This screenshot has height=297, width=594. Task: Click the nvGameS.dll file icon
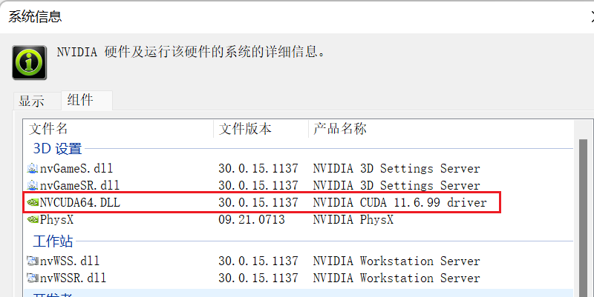point(33,168)
